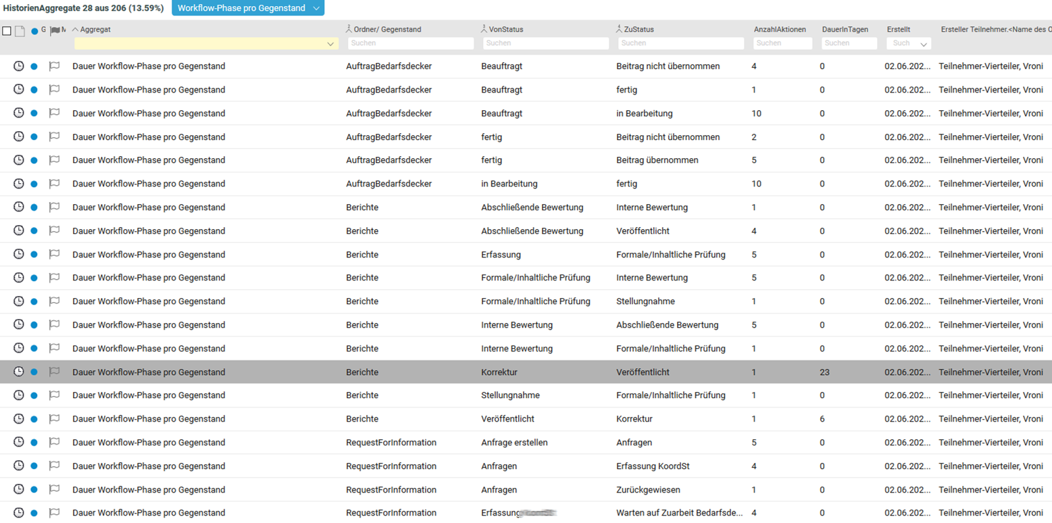This screenshot has width=1052, height=523.
Task: Click the clock icon of the Anfrage erstellen row
Action: coord(19,443)
